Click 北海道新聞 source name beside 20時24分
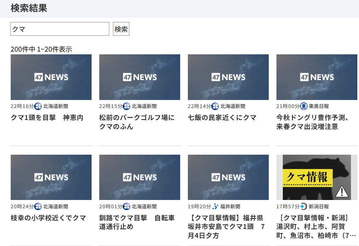The width and height of the screenshot is (359, 246). tap(55, 206)
